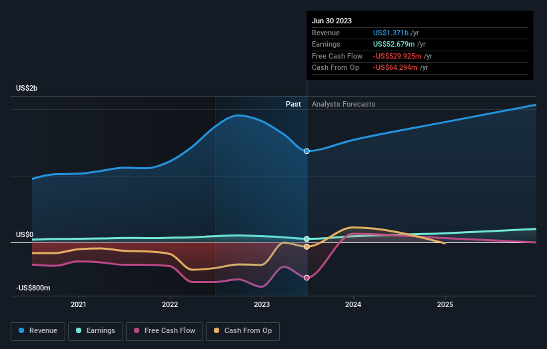Toggle the Revenue legend button
The width and height of the screenshot is (547, 349).
38,331
